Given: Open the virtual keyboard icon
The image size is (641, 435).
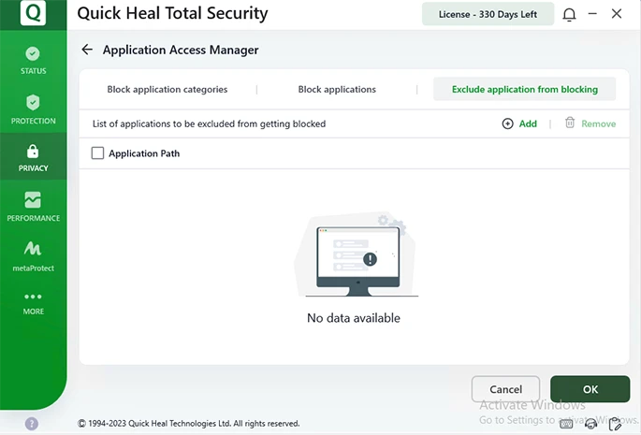Looking at the screenshot, I should (x=567, y=424).
